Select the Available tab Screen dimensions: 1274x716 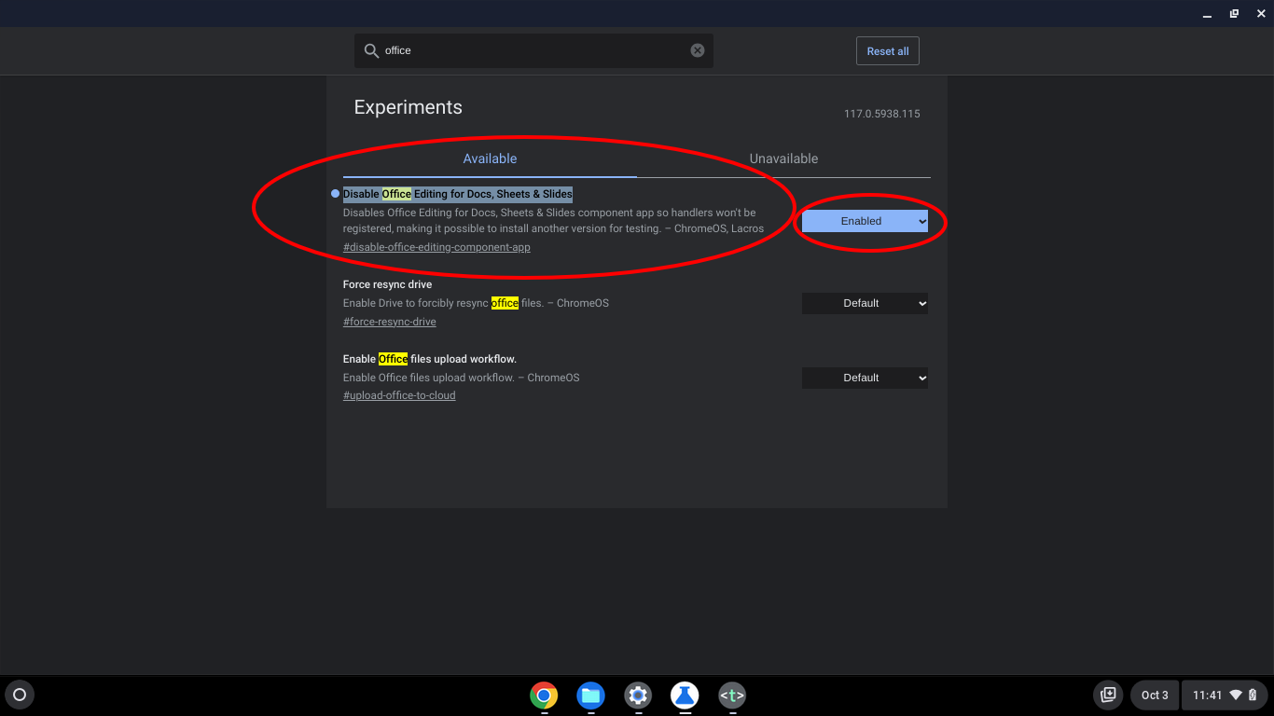coord(490,158)
